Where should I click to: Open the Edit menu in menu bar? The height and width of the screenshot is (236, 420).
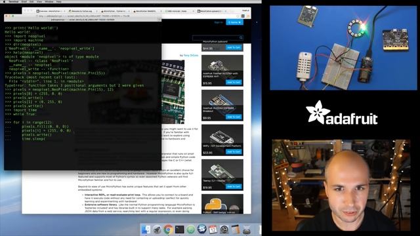pos(31,1)
